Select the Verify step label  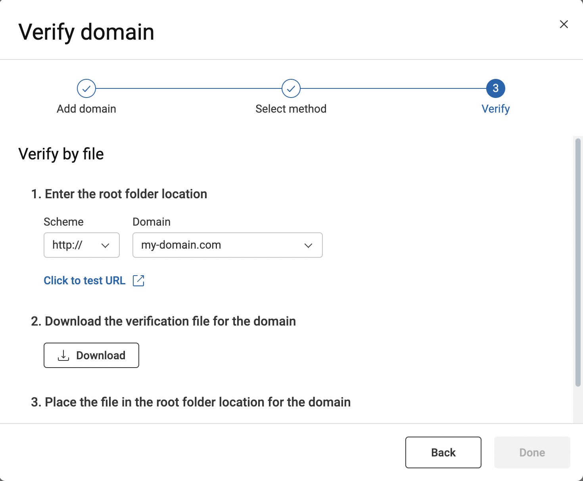point(495,109)
